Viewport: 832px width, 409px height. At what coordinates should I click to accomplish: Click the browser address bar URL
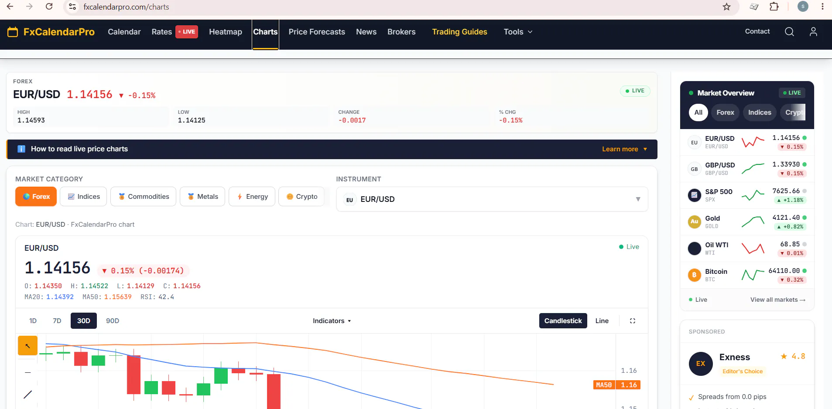click(126, 7)
